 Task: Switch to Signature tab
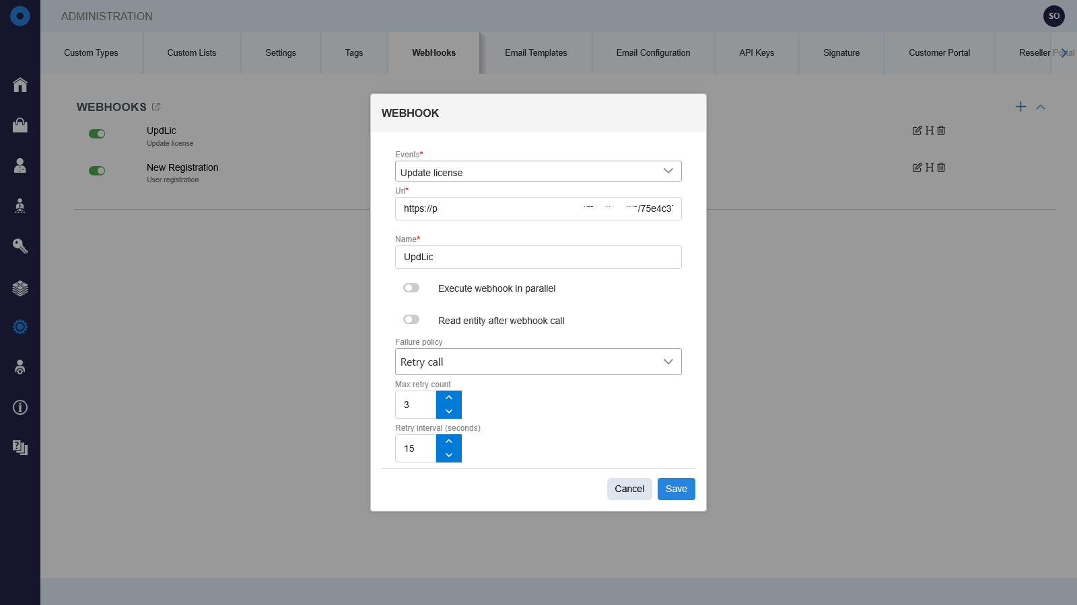coord(841,52)
